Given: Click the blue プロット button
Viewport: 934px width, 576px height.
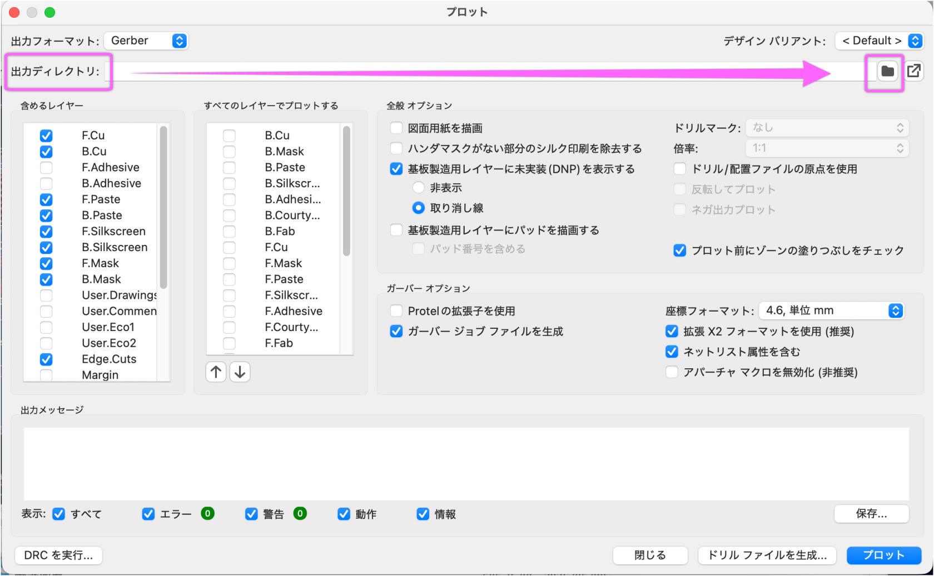Looking at the screenshot, I should (x=884, y=555).
